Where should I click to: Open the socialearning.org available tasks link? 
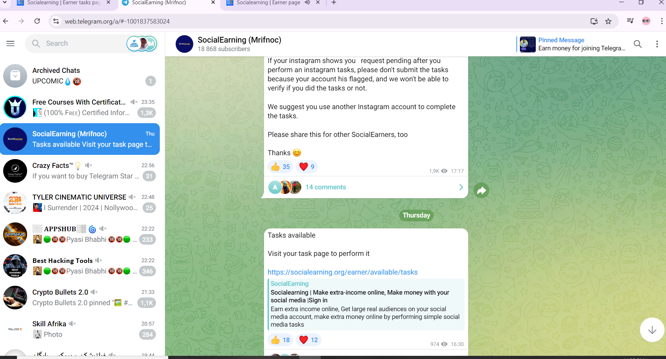343,272
